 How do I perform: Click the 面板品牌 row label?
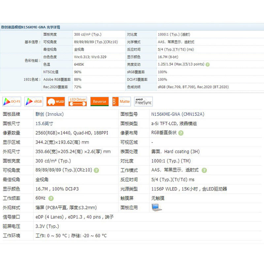click(11, 114)
